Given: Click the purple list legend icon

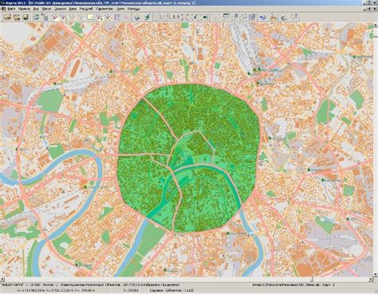Looking at the screenshot, I should [x=117, y=18].
